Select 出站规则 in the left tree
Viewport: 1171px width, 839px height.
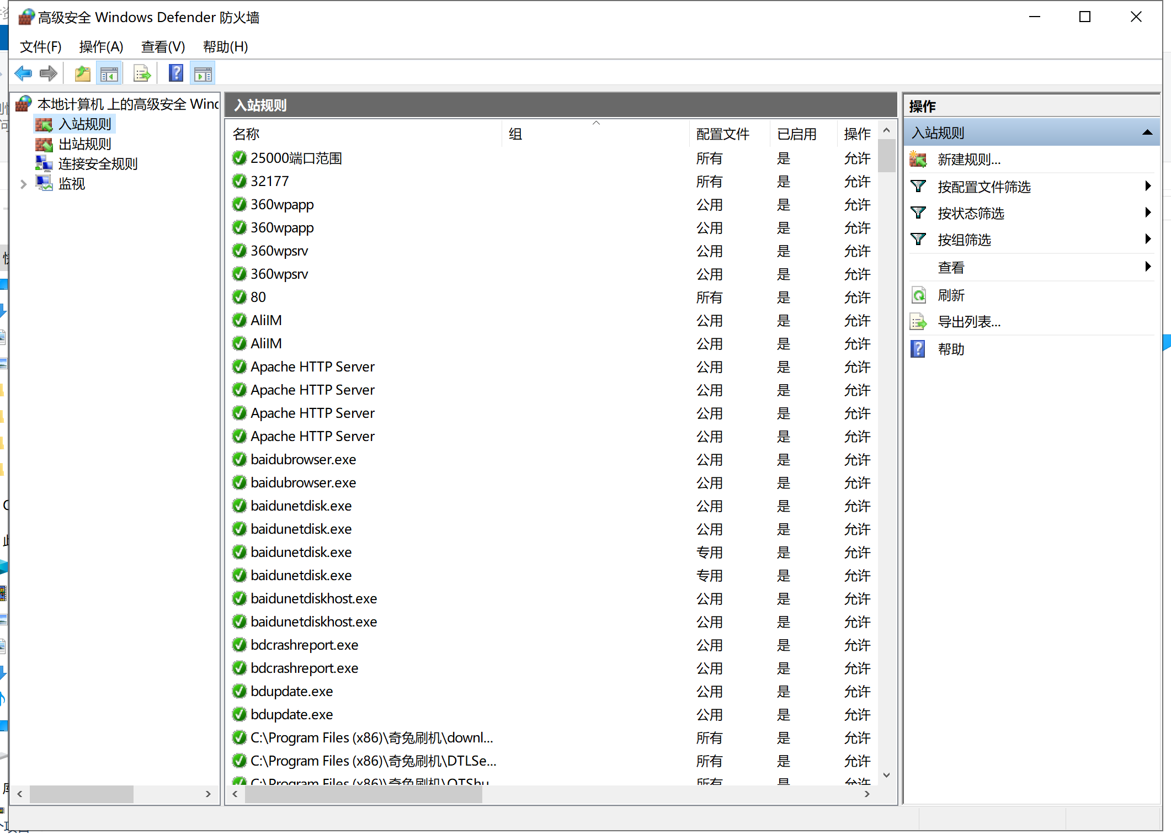(84, 144)
